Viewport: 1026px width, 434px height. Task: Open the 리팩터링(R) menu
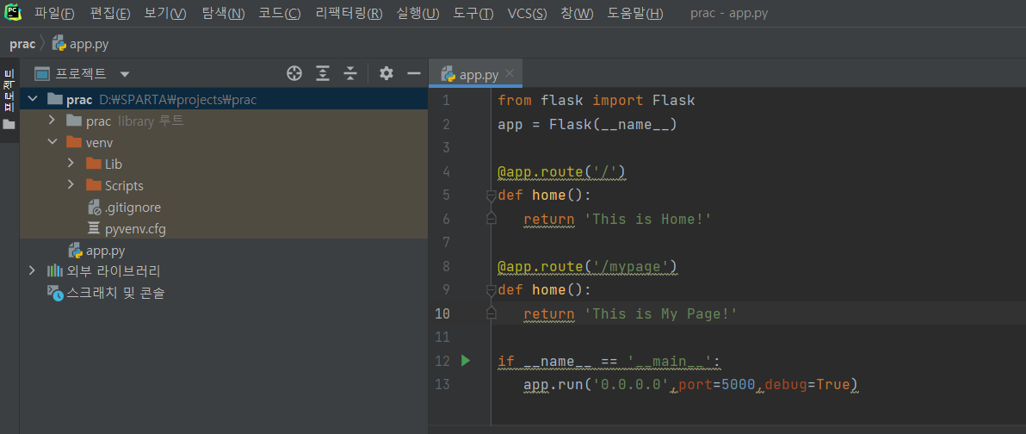coord(348,14)
